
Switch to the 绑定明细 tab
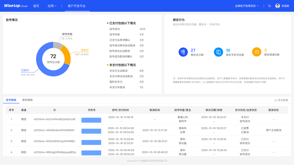[28, 100]
